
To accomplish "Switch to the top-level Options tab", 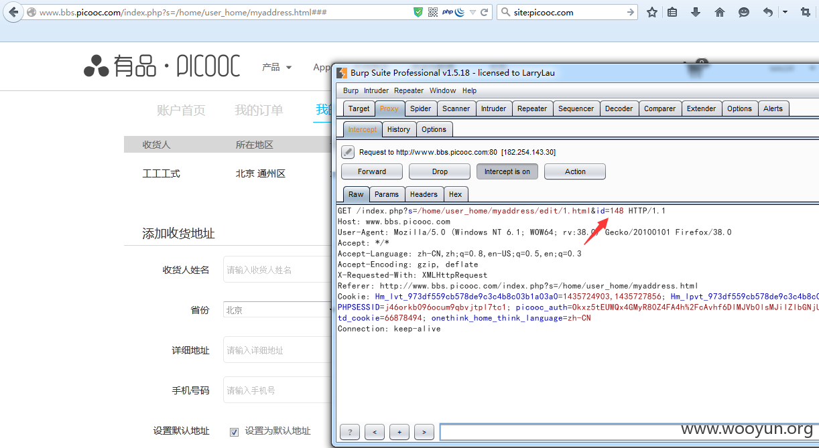I will 739,108.
